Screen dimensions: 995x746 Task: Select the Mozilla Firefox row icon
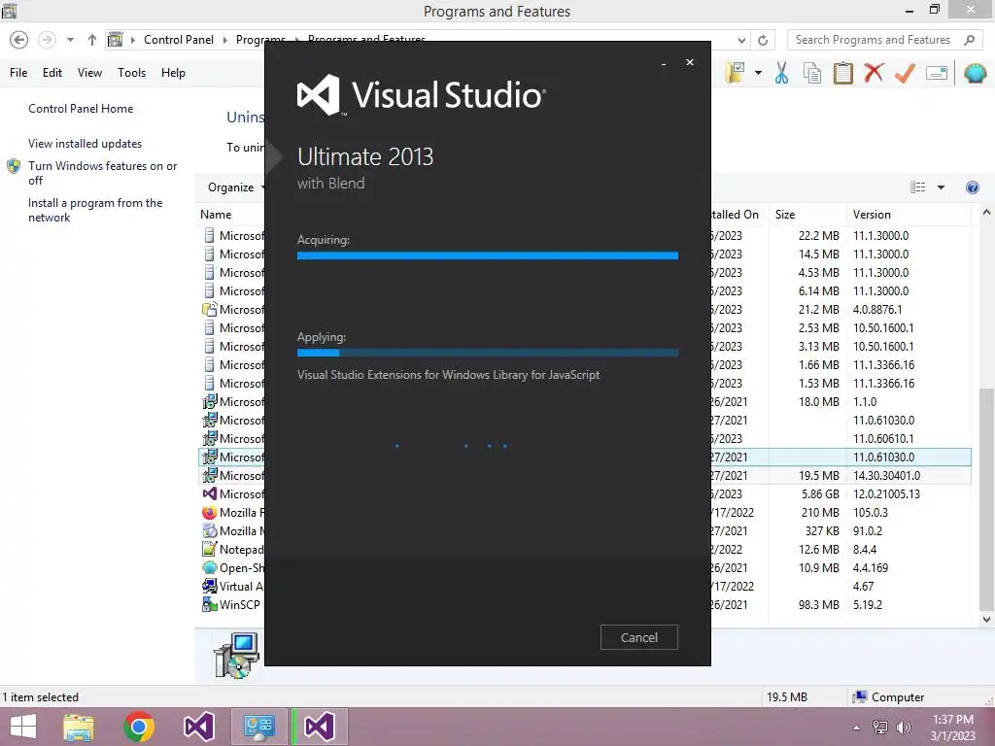[x=210, y=513]
